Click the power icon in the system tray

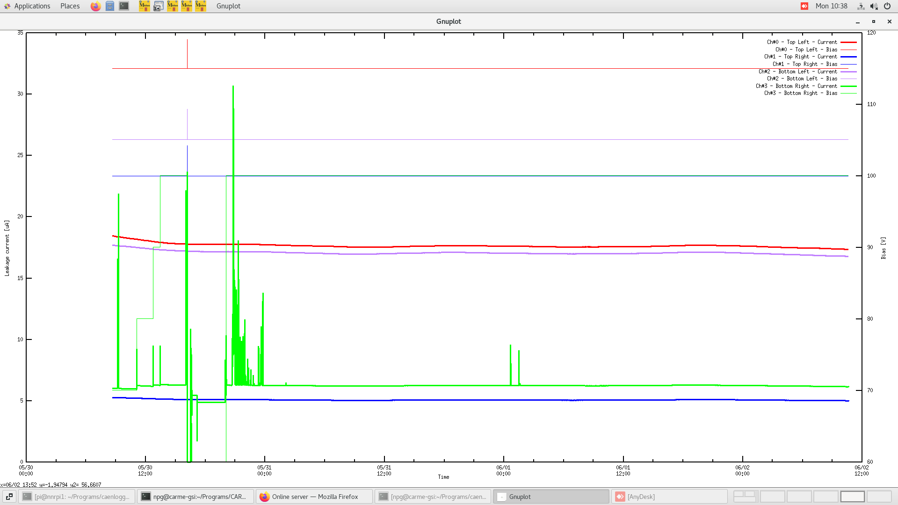(x=887, y=6)
